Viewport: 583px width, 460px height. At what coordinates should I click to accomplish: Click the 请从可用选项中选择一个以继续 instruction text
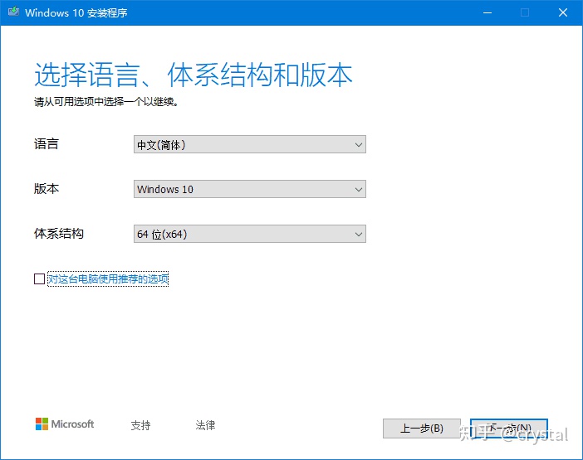(x=106, y=102)
